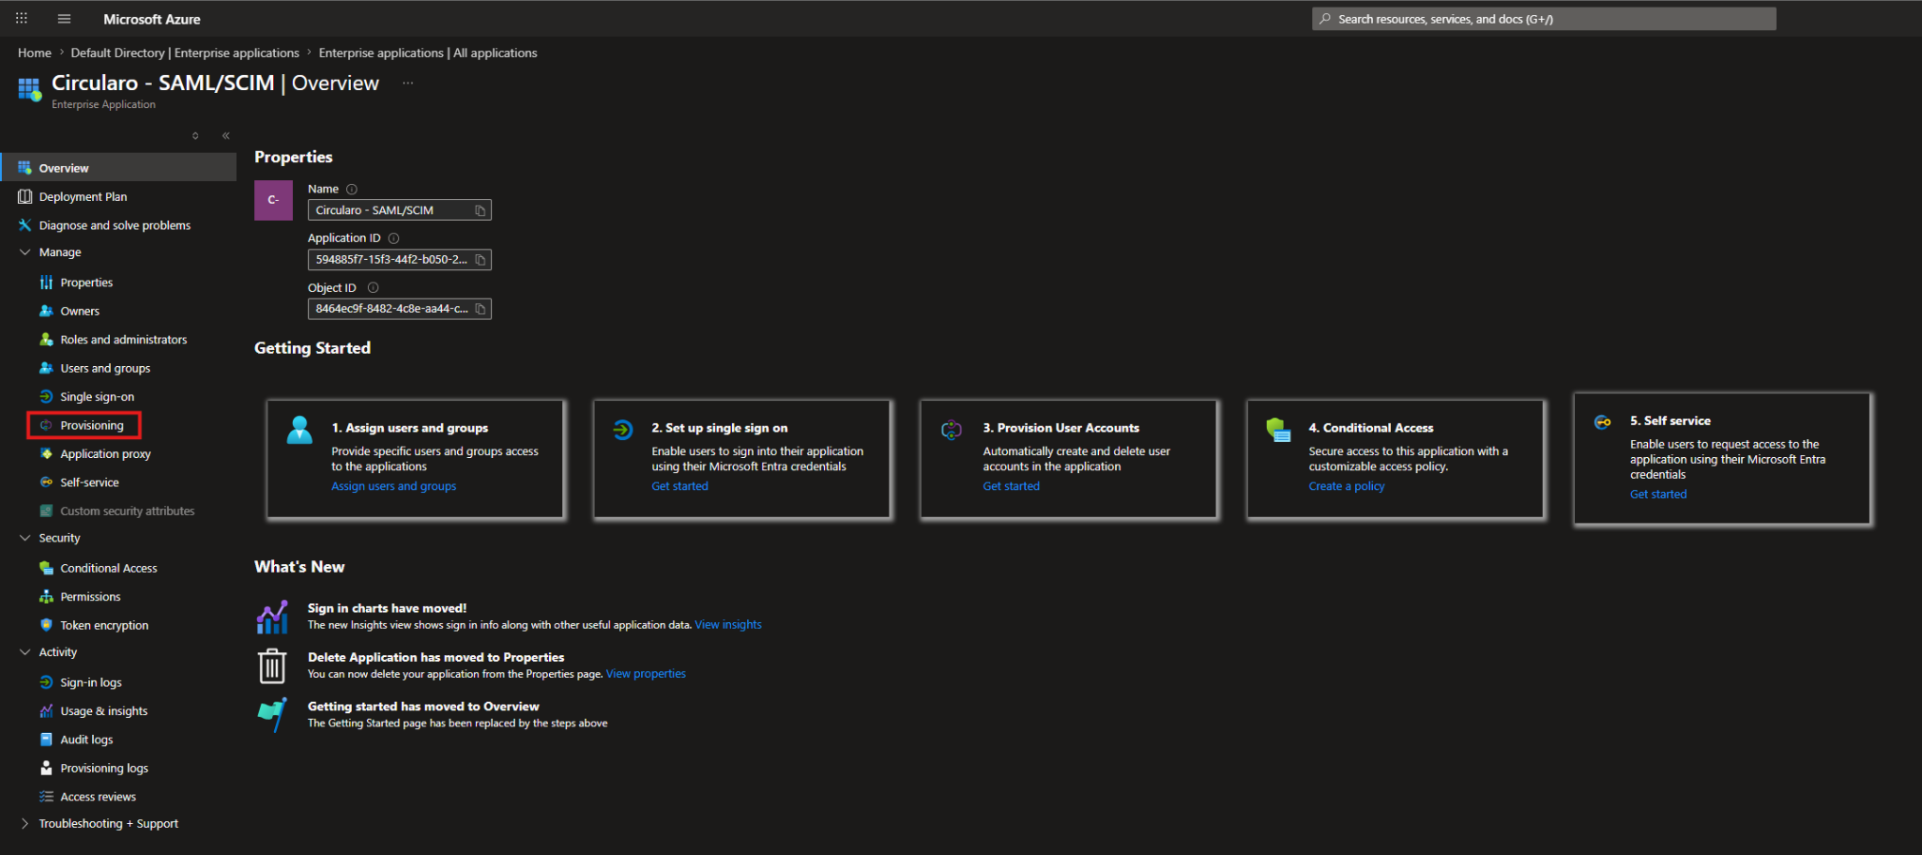
Task: Open the portal hamburger menu
Action: [64, 19]
